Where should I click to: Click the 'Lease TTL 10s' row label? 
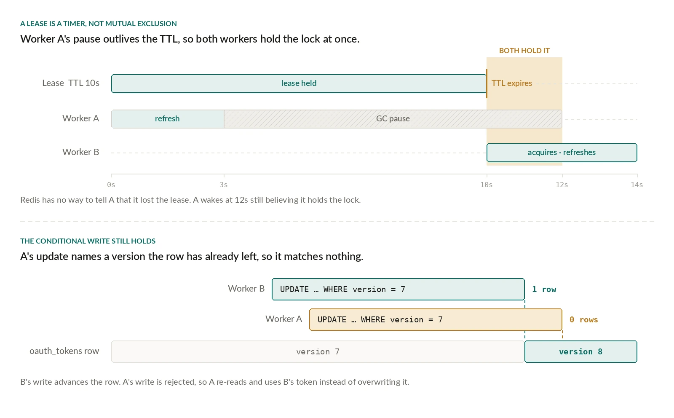(x=71, y=83)
